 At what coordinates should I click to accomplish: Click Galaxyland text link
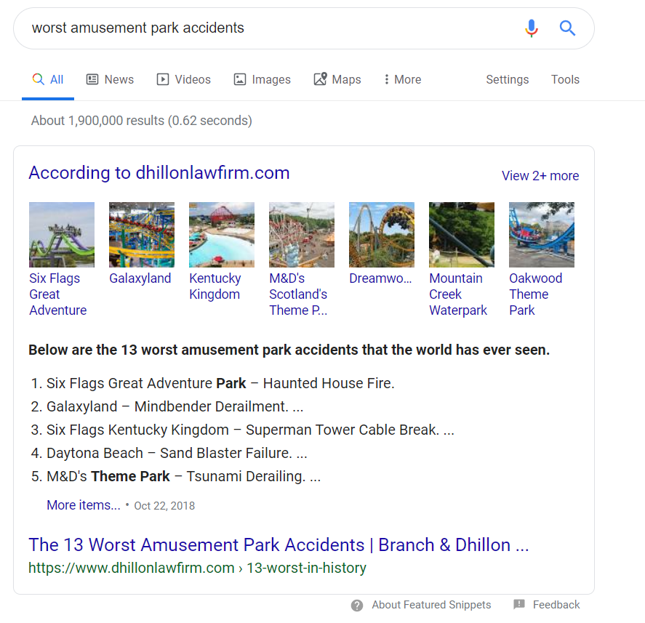[140, 278]
